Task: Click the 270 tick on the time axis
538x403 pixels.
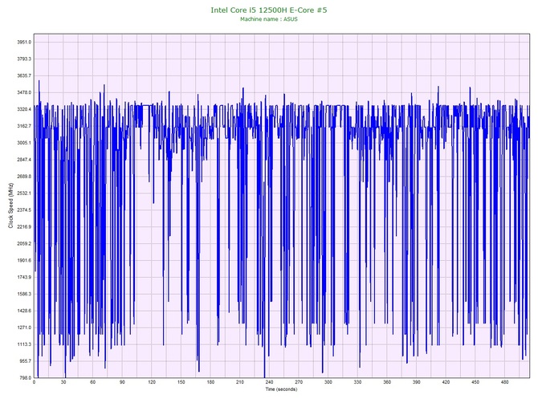Action: (x=299, y=382)
